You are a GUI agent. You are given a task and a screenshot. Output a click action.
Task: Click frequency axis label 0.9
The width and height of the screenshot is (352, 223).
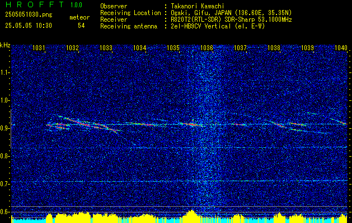point(4,128)
